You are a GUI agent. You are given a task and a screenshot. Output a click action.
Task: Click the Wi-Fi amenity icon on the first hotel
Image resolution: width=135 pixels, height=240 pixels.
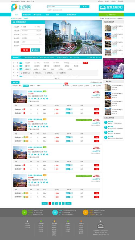[29, 98]
